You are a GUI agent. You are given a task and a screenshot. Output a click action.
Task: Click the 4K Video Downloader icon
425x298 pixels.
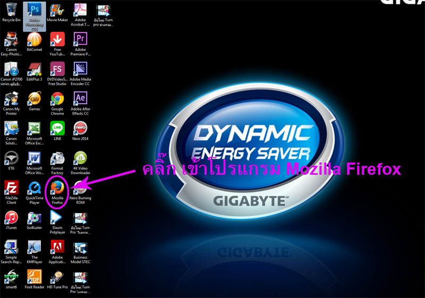pos(80,158)
